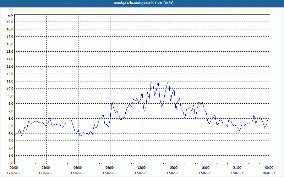Click the 9,0 y-axis label
The image size is (284, 177).
pyautogui.click(x=11, y=96)
